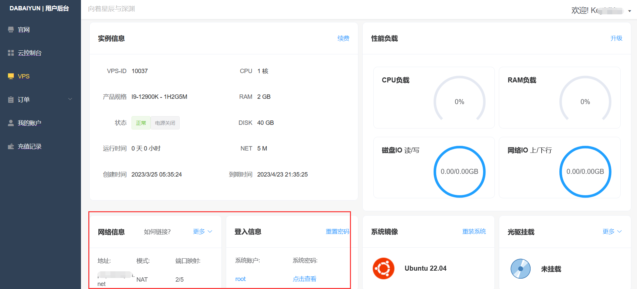Viewport: 637px width, 289px height.
Task: Click 重置密码 link in 登入信息
Action: pyautogui.click(x=338, y=232)
